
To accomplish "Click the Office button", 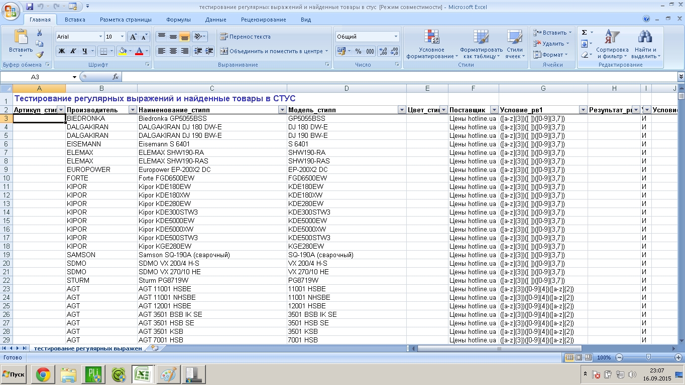I will click(11, 11).
